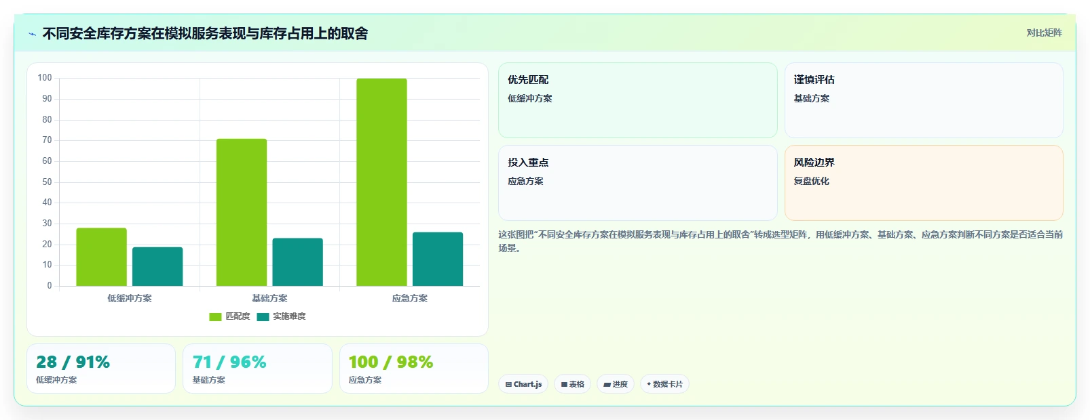Click the icon in the 进度 chip
The height and width of the screenshot is (420, 1090).
coord(607,384)
